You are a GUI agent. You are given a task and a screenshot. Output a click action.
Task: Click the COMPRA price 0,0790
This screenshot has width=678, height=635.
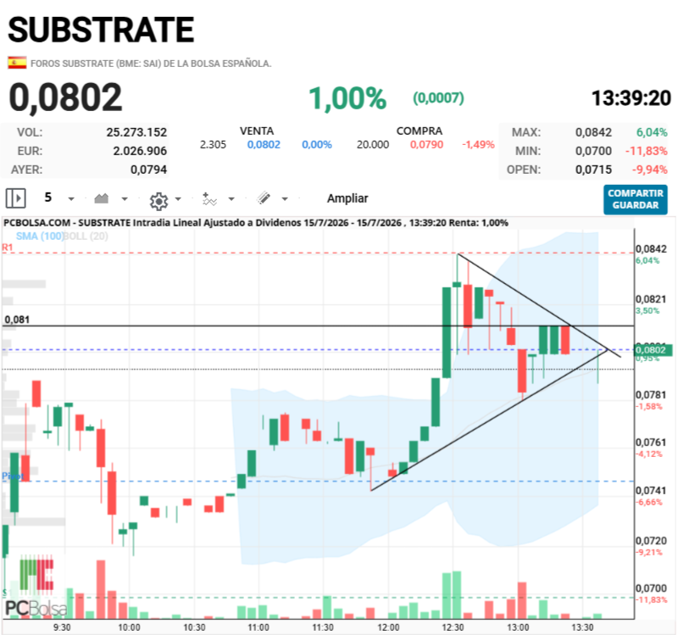click(x=426, y=144)
